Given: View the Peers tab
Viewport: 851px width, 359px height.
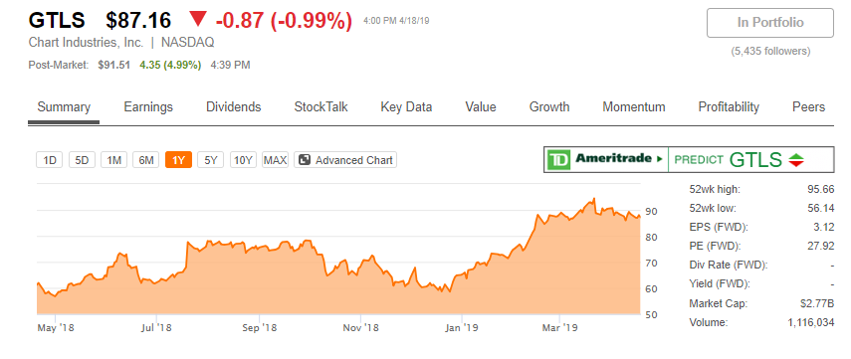Looking at the screenshot, I should [808, 106].
